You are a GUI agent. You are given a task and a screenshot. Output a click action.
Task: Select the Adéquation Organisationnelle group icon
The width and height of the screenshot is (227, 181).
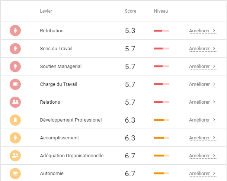[x=15, y=156]
